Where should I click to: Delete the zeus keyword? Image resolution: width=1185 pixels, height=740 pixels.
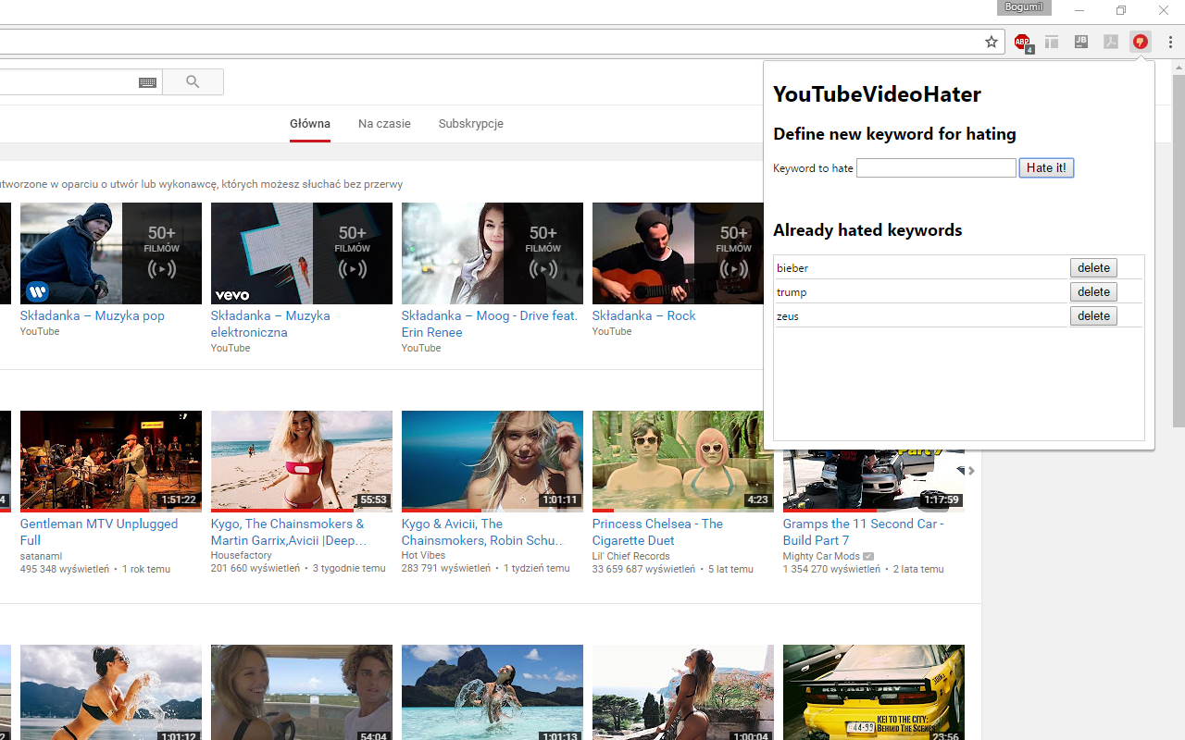1093,315
